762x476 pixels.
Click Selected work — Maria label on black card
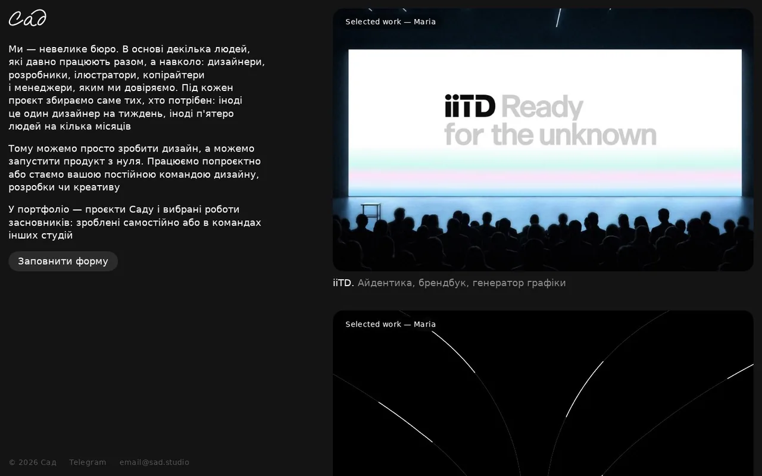click(x=391, y=324)
